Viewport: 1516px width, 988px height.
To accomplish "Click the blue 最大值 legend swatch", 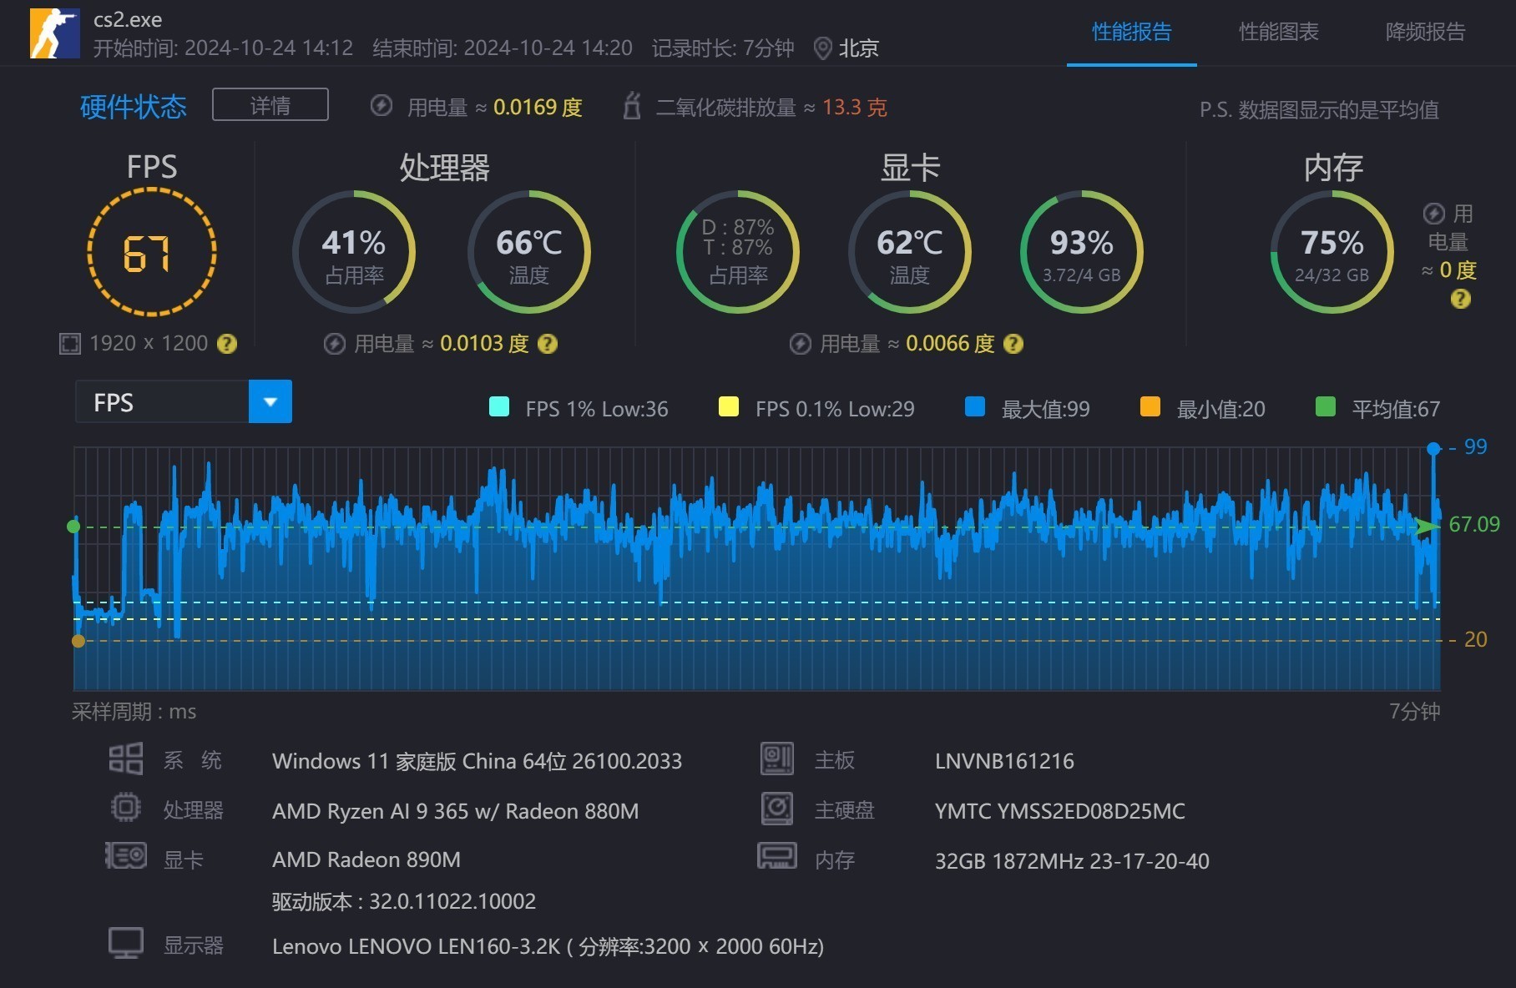I will coord(975,406).
